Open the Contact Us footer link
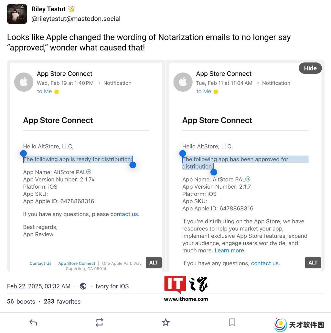This screenshot has height=333, width=331. [x=40, y=263]
